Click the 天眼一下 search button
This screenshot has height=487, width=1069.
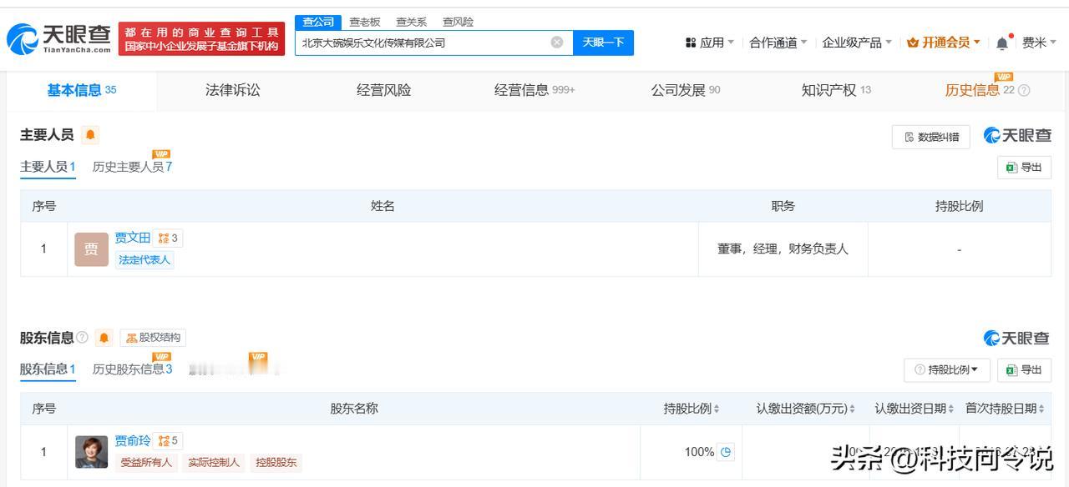click(x=603, y=43)
